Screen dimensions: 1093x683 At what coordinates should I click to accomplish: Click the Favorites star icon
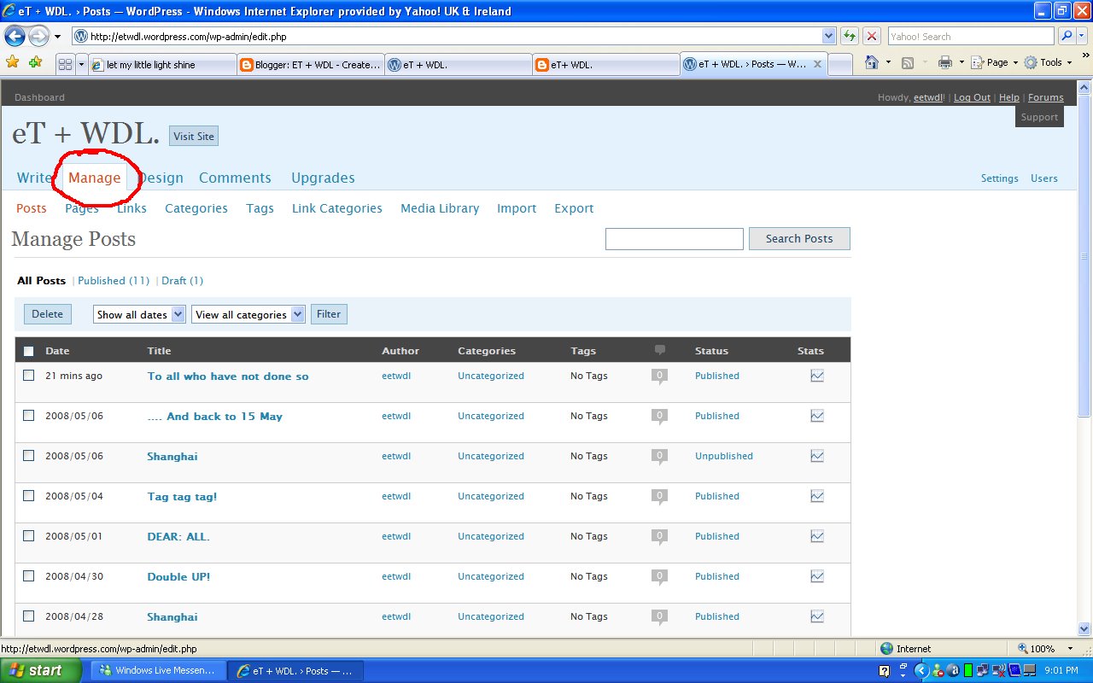[13, 62]
